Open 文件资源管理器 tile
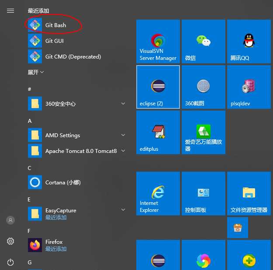The width and height of the screenshot is (273, 270). tap(249, 194)
